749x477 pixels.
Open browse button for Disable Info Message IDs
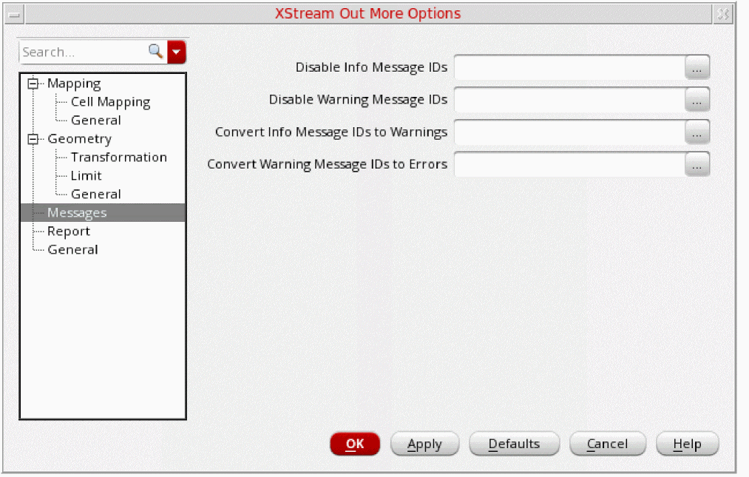697,67
